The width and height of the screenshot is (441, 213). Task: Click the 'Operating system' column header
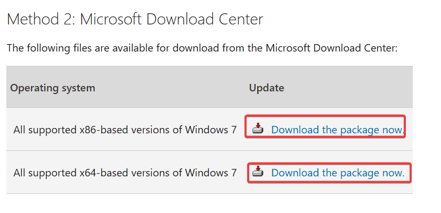coord(53,88)
